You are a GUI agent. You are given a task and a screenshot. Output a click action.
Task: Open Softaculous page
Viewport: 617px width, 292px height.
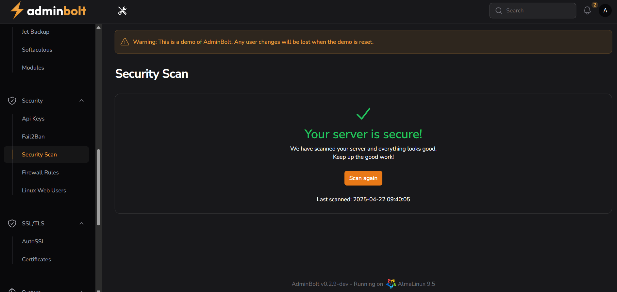37,50
